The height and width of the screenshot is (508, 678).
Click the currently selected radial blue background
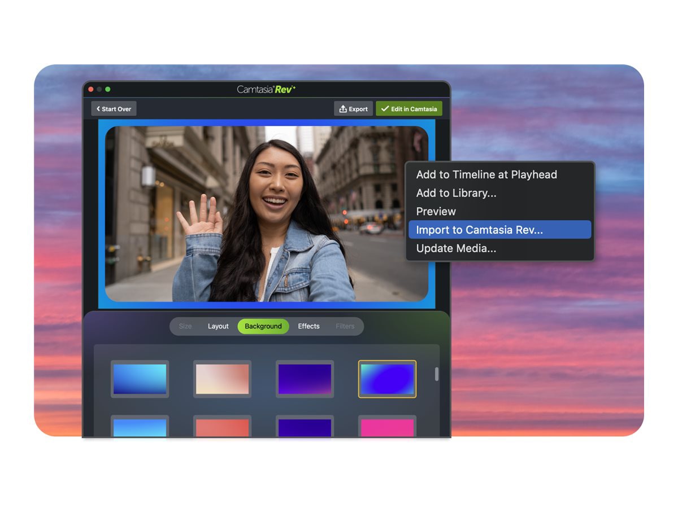click(387, 379)
